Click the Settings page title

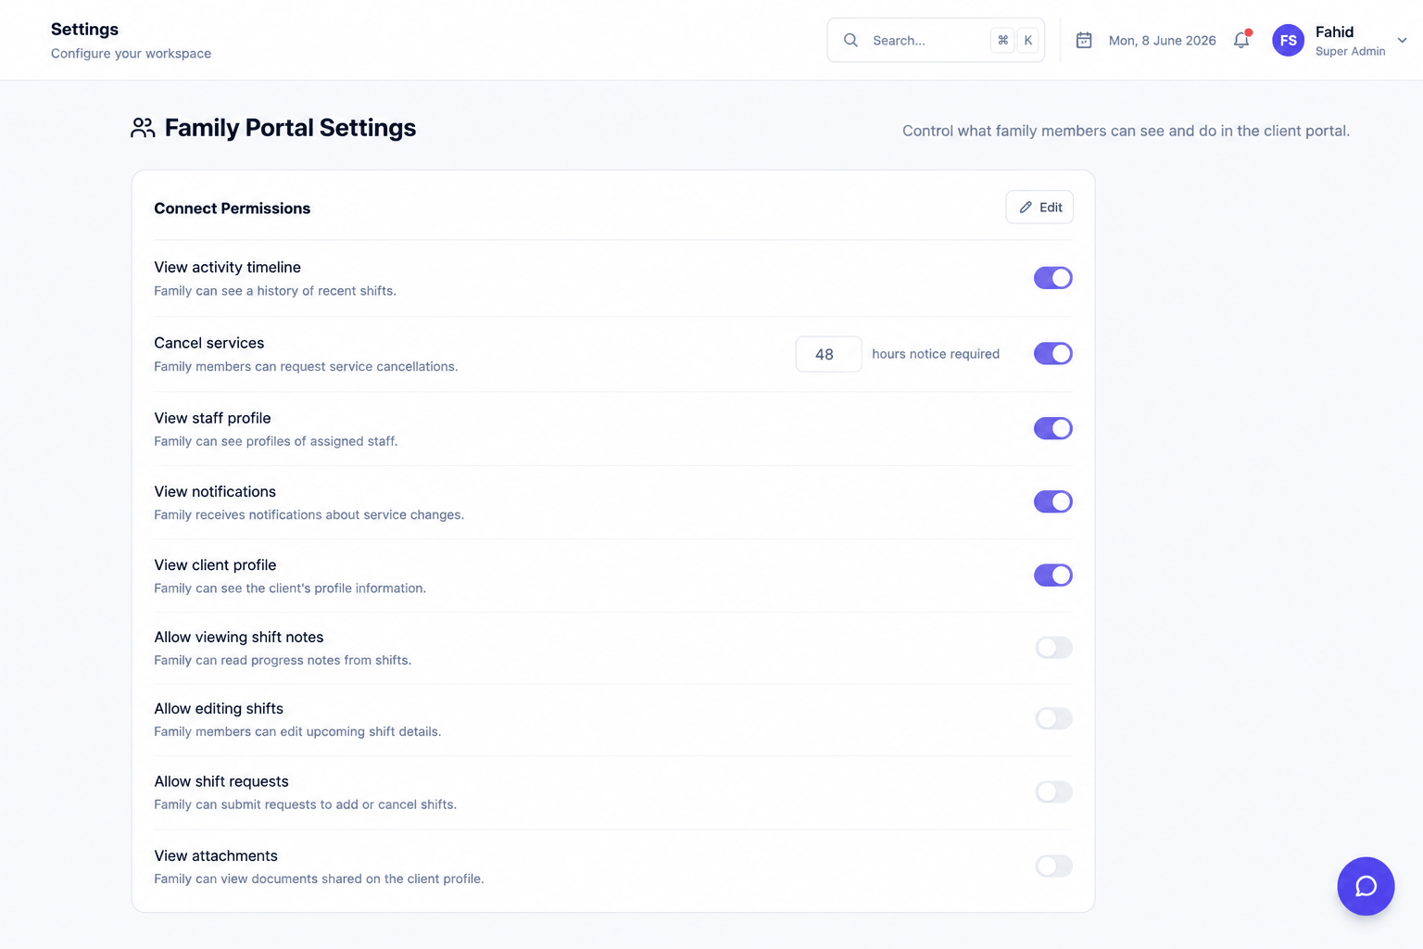coord(84,29)
